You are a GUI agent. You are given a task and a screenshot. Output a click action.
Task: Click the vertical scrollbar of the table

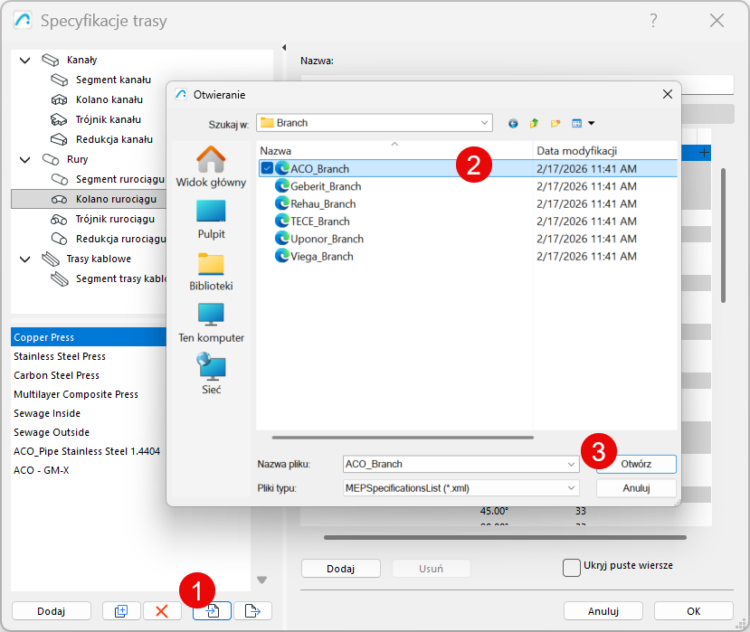pyautogui.click(x=723, y=235)
